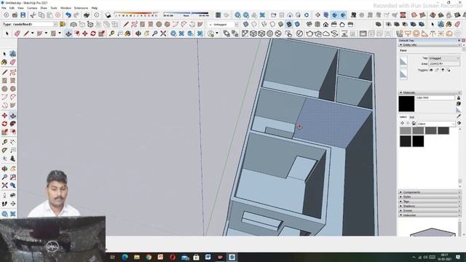
Task: Open the Draw menu
Action: [44, 8]
